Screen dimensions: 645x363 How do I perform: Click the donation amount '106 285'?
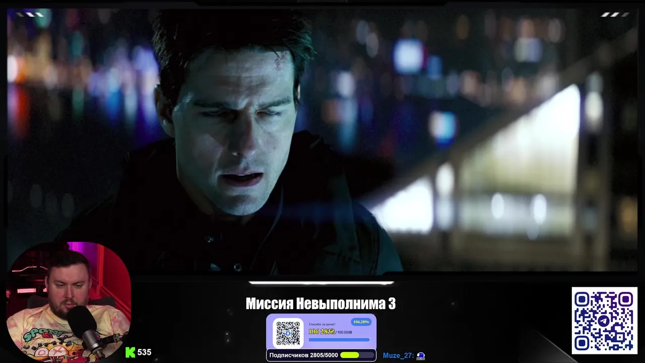pos(321,331)
